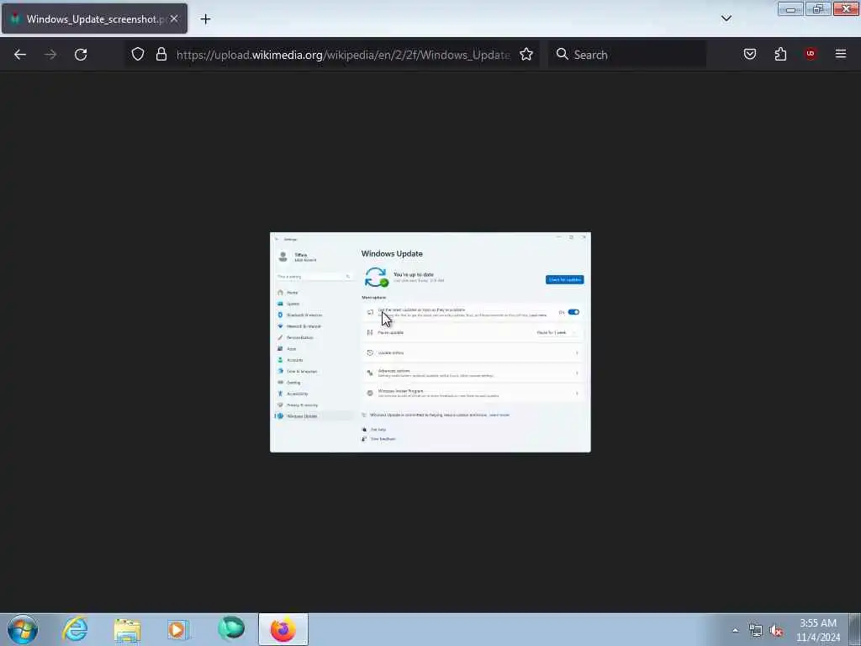Close the Windows_Update_screenshot tab
Image resolution: width=861 pixels, height=646 pixels.
pyautogui.click(x=174, y=19)
